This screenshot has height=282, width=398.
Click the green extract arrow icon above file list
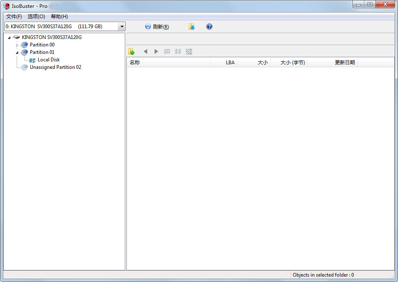coord(131,51)
